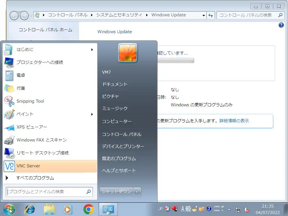Toggle CAPS lock indicator in language bar

(x=217, y=207)
